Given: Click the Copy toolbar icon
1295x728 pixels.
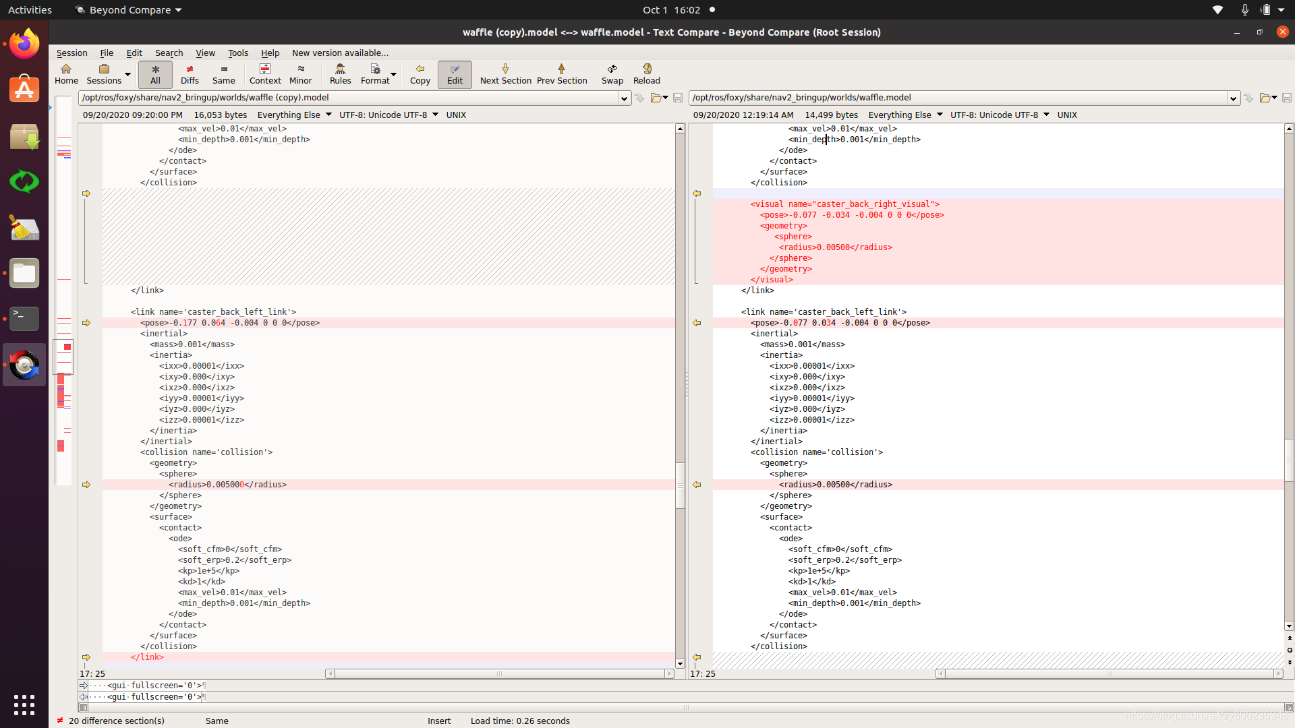Looking at the screenshot, I should click(420, 74).
